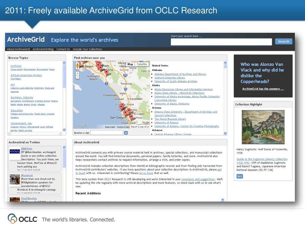
Task: Open the Civil Rights subtopic link
Action: (16, 79)
